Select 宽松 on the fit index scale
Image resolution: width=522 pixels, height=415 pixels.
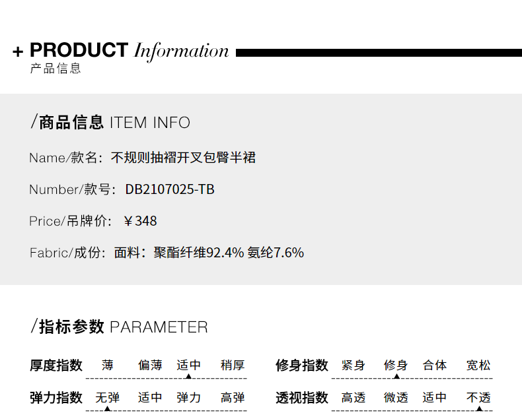478,365
